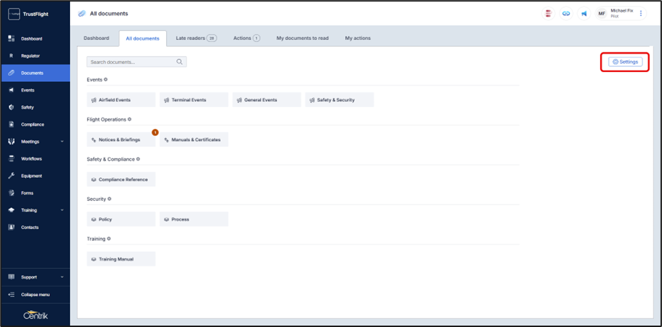Click gear icon beside the Events heading
The image size is (662, 327).
(106, 79)
